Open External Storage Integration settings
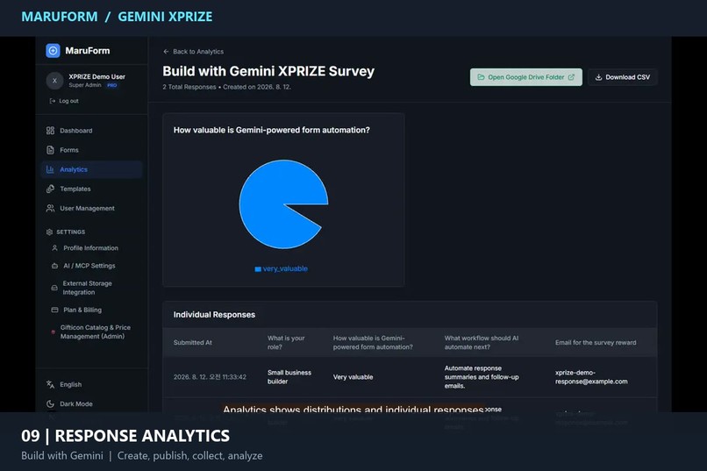 (92, 288)
